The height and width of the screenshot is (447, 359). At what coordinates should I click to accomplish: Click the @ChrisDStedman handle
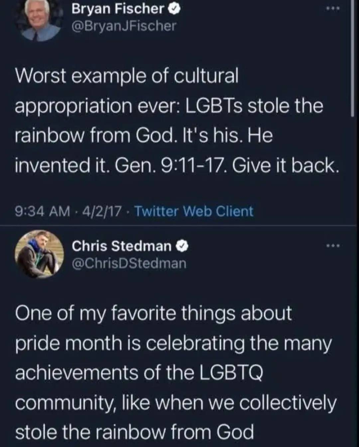pos(129,263)
